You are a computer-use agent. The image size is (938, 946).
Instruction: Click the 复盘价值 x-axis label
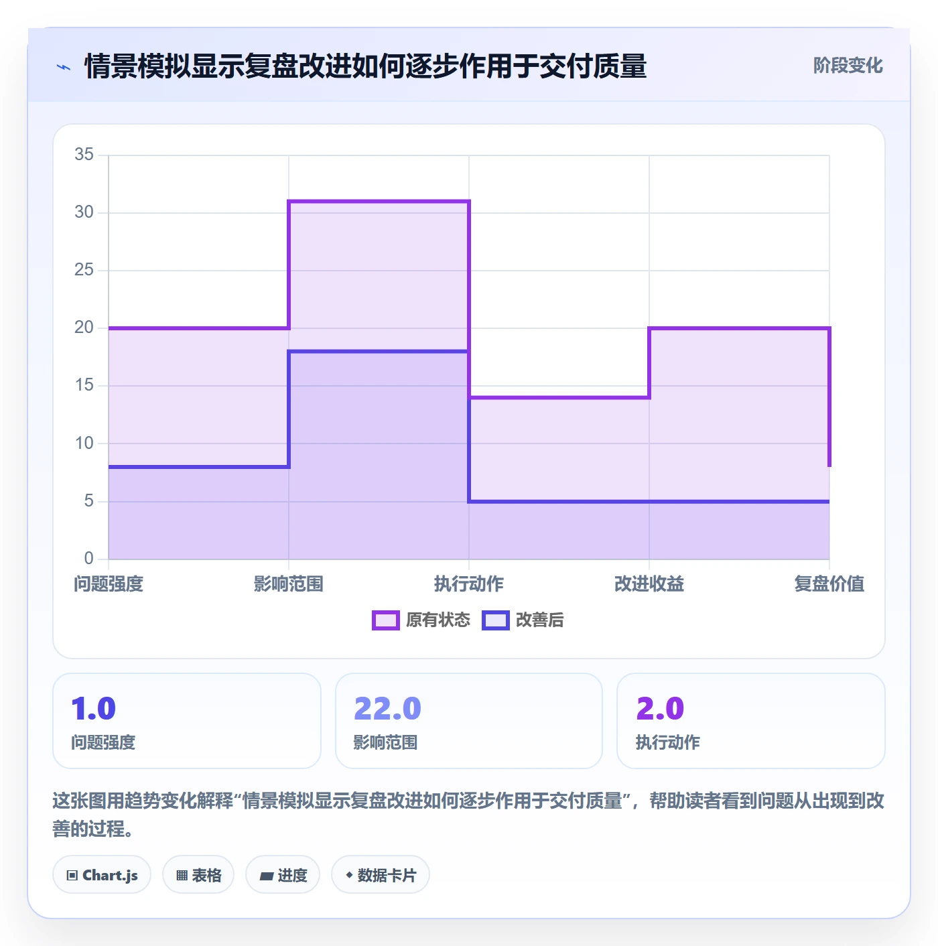(829, 584)
